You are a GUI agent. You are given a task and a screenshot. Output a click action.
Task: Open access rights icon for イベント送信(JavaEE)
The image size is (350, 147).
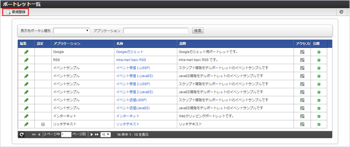pyautogui.click(x=302, y=108)
